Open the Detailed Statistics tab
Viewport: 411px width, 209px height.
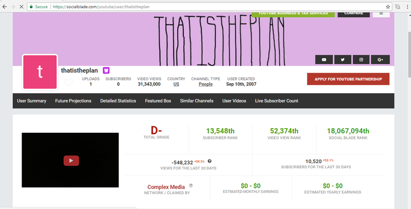pyautogui.click(x=118, y=101)
